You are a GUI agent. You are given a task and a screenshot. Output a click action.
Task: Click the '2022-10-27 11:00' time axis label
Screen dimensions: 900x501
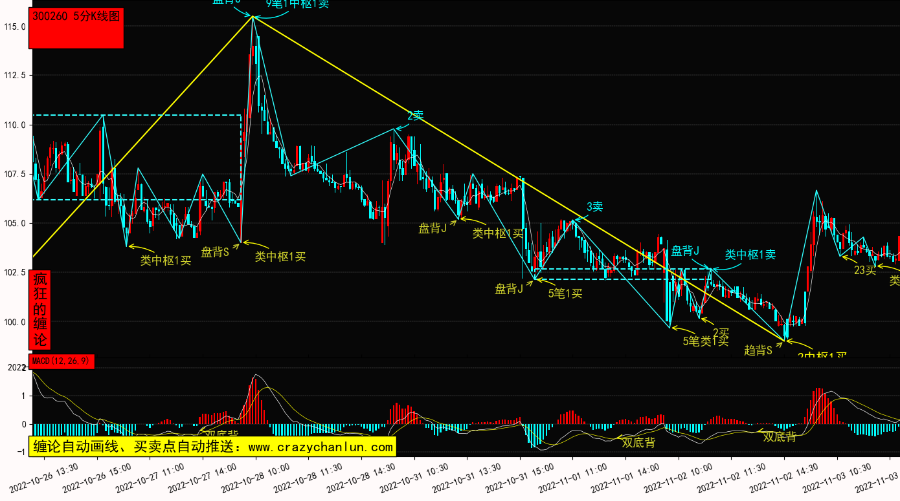pyautogui.click(x=150, y=477)
